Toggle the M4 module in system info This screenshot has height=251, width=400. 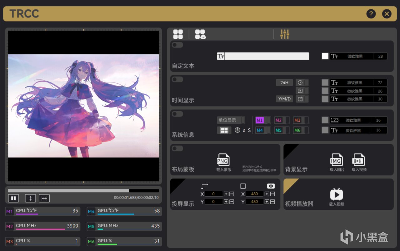[x=263, y=130]
